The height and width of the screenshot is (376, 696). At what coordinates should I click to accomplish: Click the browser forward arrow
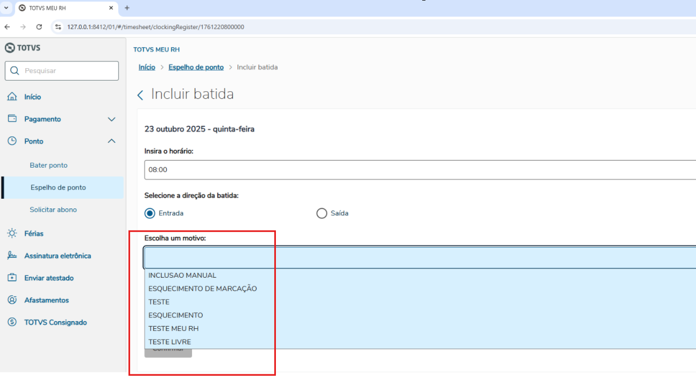(23, 27)
